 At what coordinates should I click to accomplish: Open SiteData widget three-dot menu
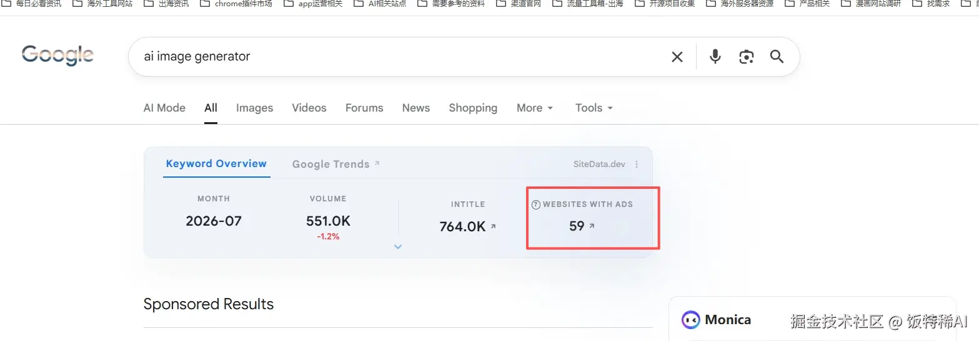[x=637, y=165]
